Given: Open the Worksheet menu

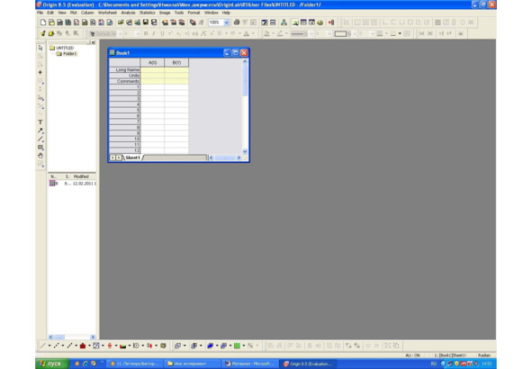Looking at the screenshot, I should pos(107,13).
